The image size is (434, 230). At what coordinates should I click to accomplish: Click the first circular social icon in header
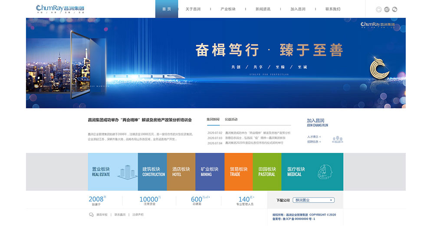pyautogui.click(x=378, y=9)
